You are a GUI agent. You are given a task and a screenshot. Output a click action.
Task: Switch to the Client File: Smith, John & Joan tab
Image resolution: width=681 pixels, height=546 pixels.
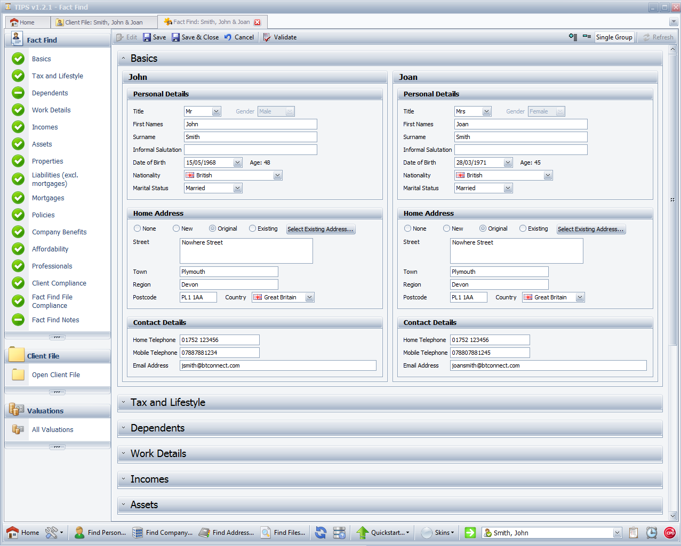click(104, 22)
